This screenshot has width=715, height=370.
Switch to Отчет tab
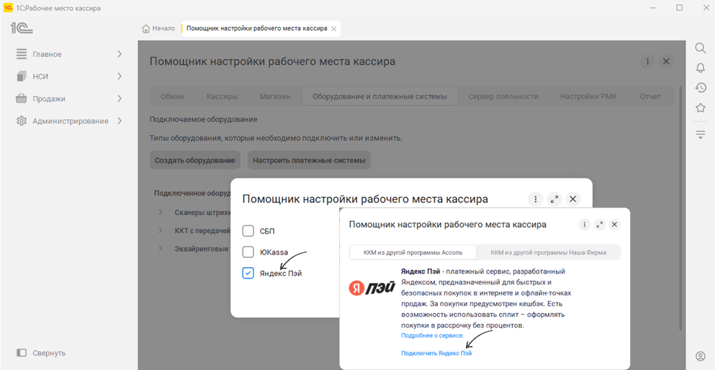click(x=650, y=96)
